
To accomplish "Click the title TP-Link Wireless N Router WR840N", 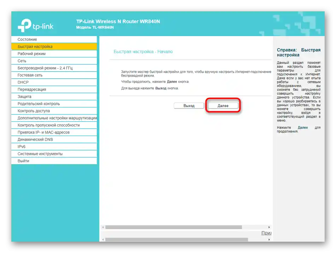I will [118, 22].
